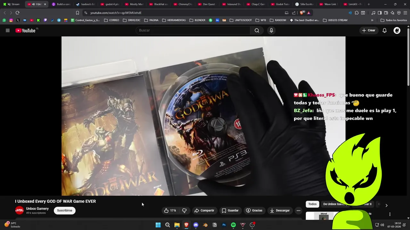Open the CORREO bookmark folder
The image size is (410, 230).
click(111, 20)
